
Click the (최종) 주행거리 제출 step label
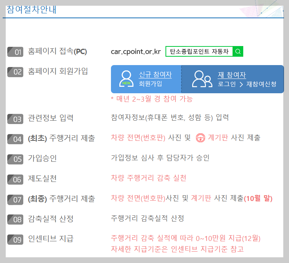click(x=61, y=199)
